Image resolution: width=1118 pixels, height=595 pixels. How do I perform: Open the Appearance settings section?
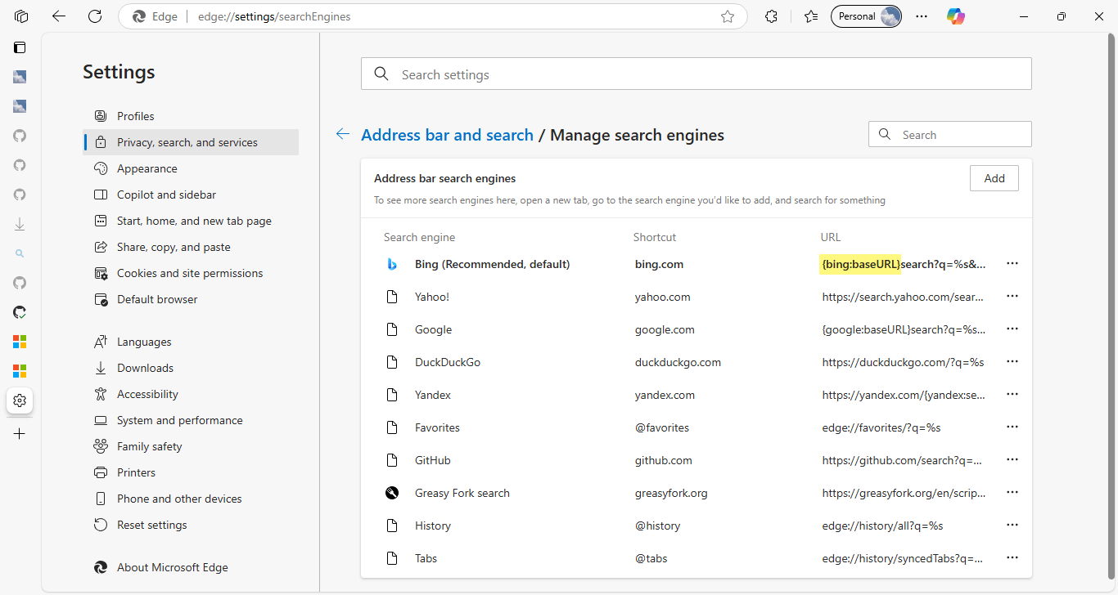(x=147, y=168)
